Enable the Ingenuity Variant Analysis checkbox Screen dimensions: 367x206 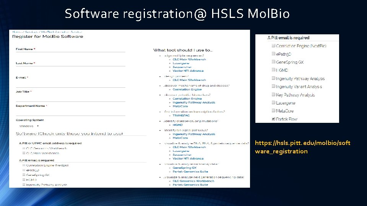[x=273, y=87]
